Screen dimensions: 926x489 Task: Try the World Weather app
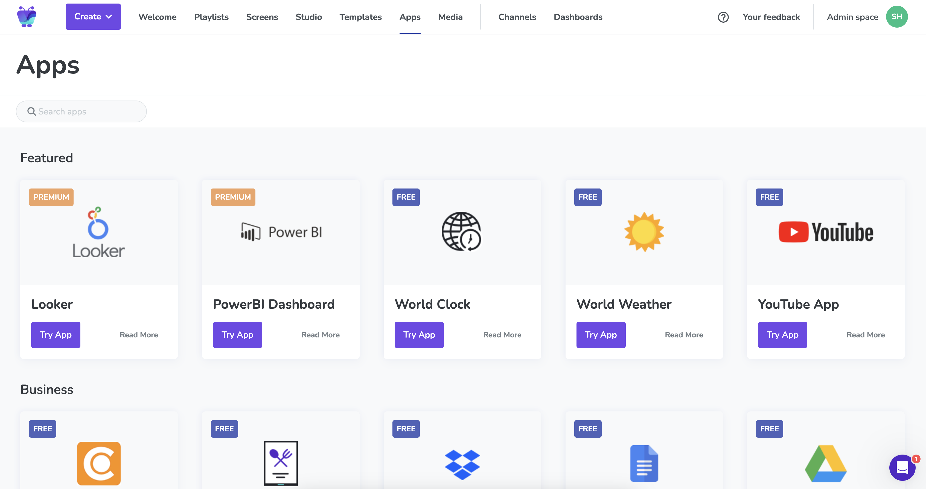pyautogui.click(x=601, y=335)
